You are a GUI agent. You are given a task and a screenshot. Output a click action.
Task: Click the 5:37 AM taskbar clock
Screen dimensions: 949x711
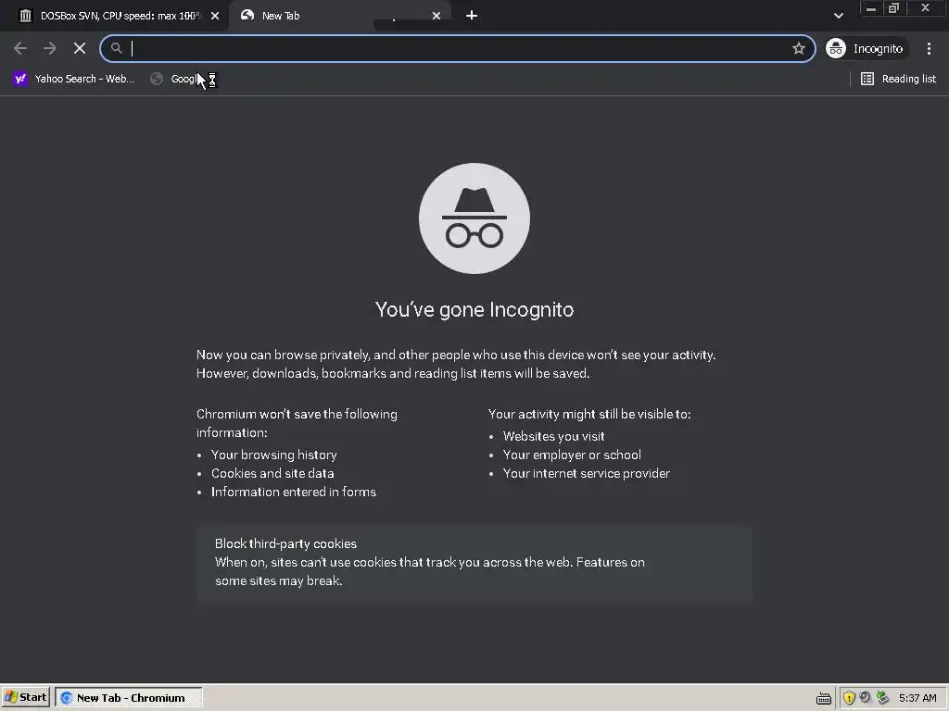coord(917,698)
